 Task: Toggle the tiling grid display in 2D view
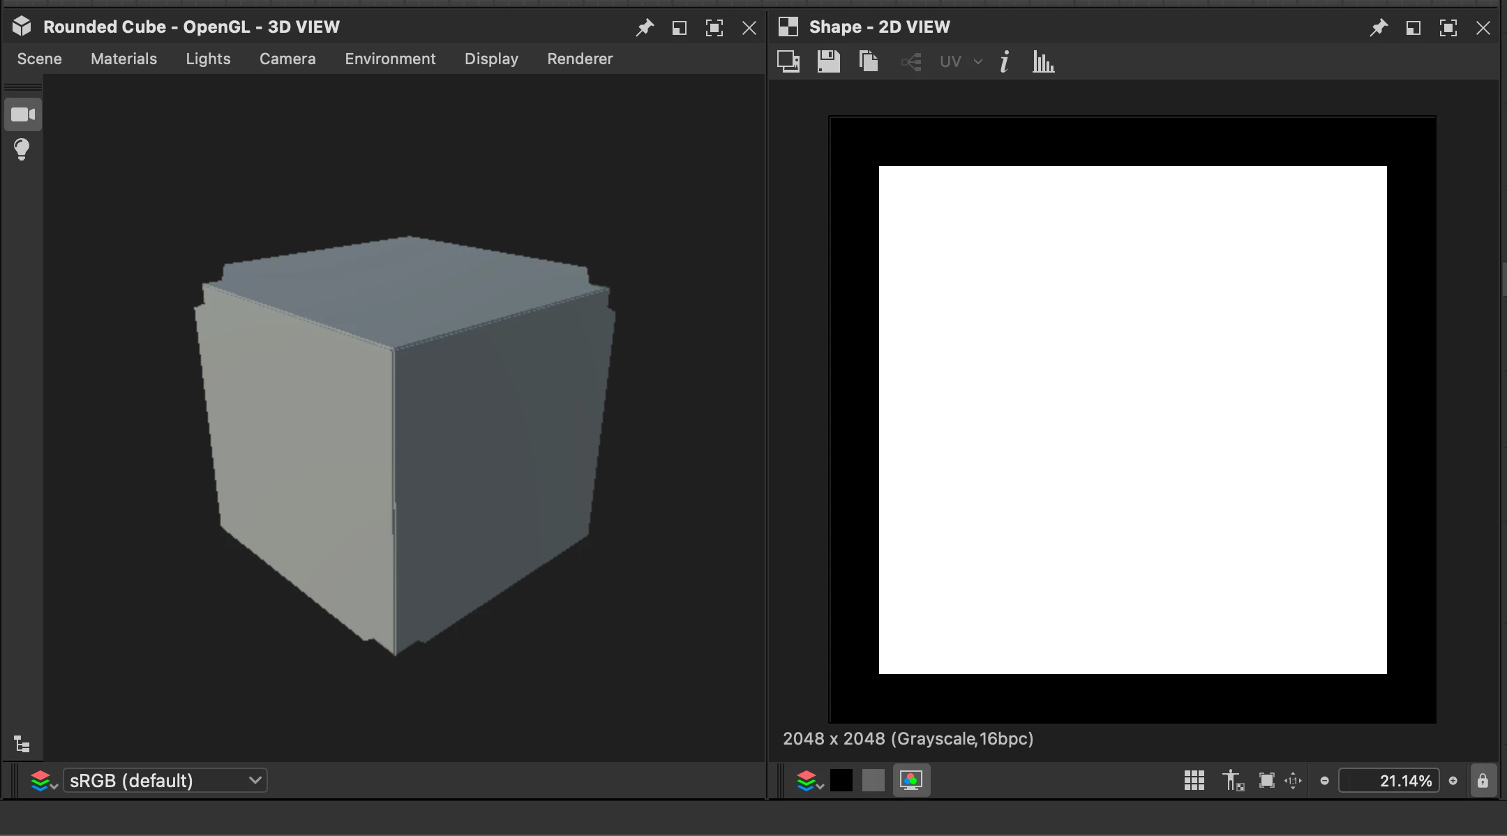(x=1194, y=780)
